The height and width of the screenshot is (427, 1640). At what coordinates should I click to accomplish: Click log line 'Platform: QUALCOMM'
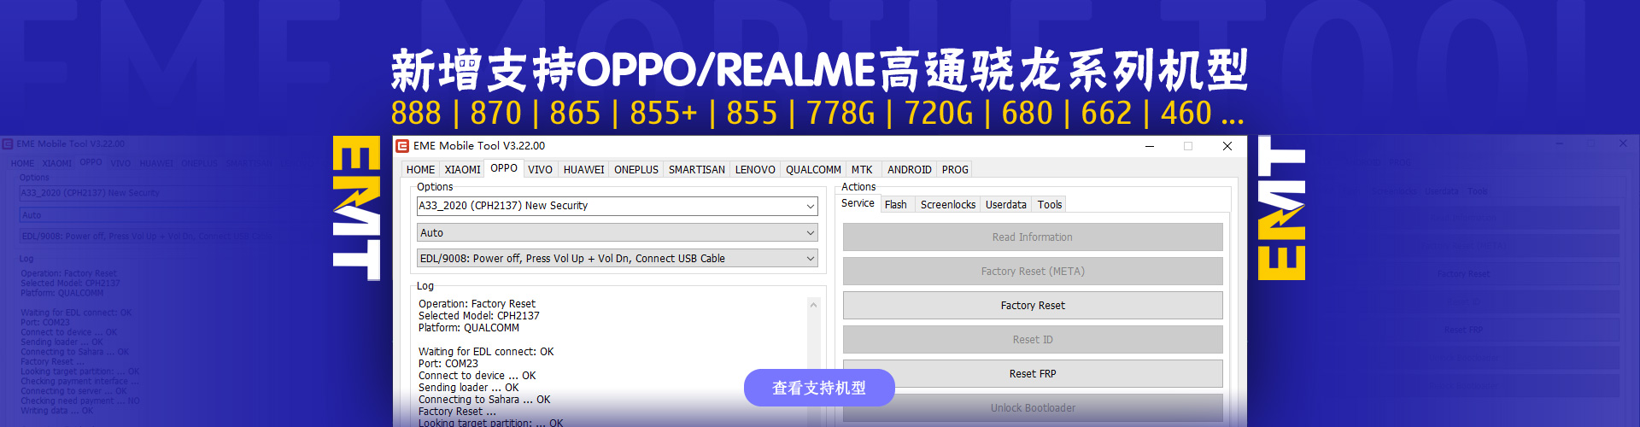[469, 328]
